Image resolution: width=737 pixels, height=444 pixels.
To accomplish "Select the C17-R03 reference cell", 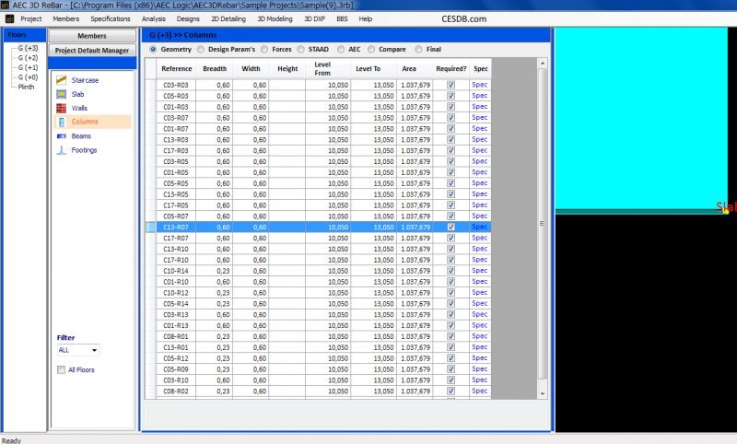I will click(x=176, y=151).
